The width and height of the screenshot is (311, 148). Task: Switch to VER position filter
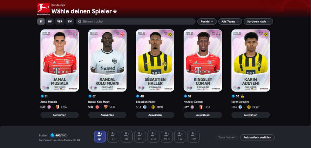click(60, 22)
